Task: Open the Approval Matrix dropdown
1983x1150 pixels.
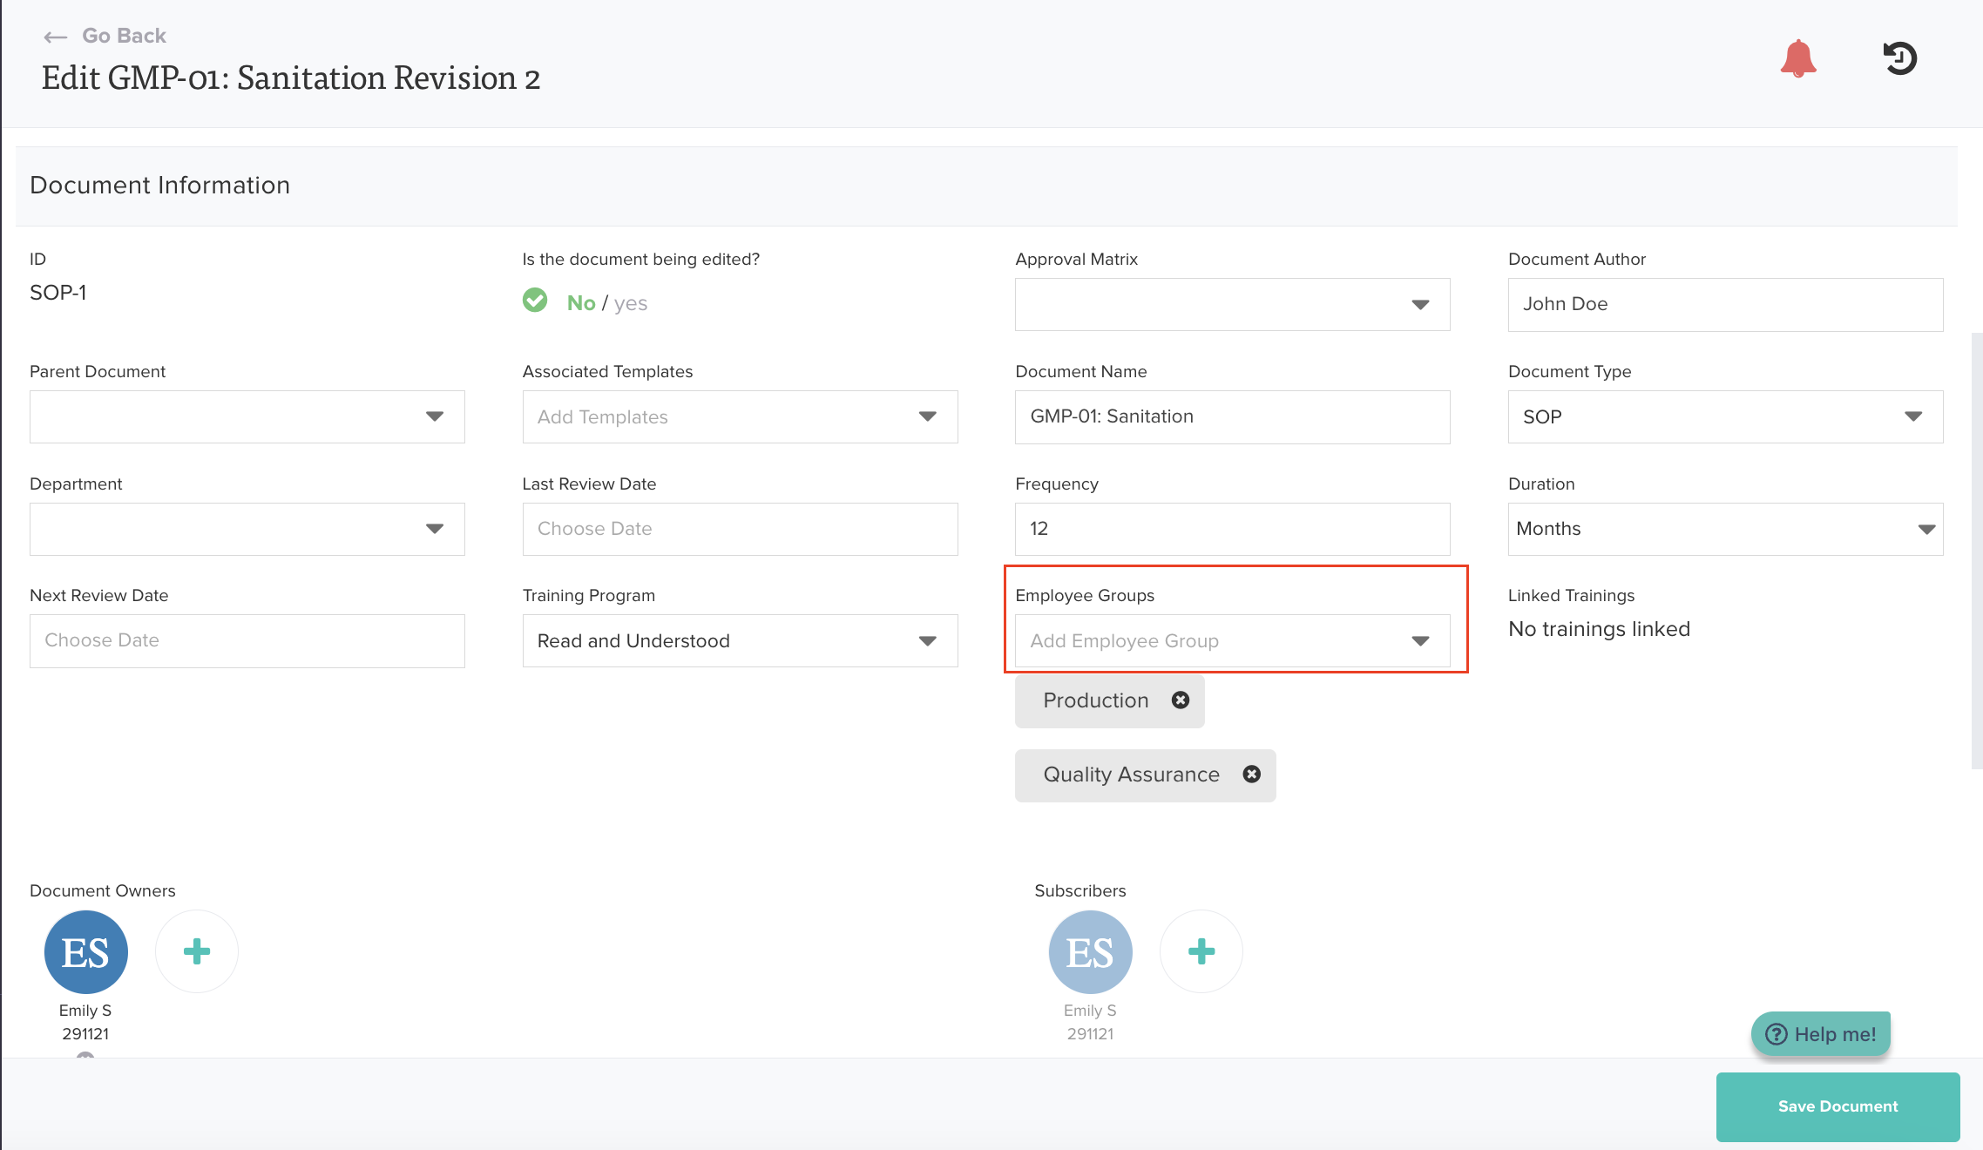Action: click(1232, 304)
